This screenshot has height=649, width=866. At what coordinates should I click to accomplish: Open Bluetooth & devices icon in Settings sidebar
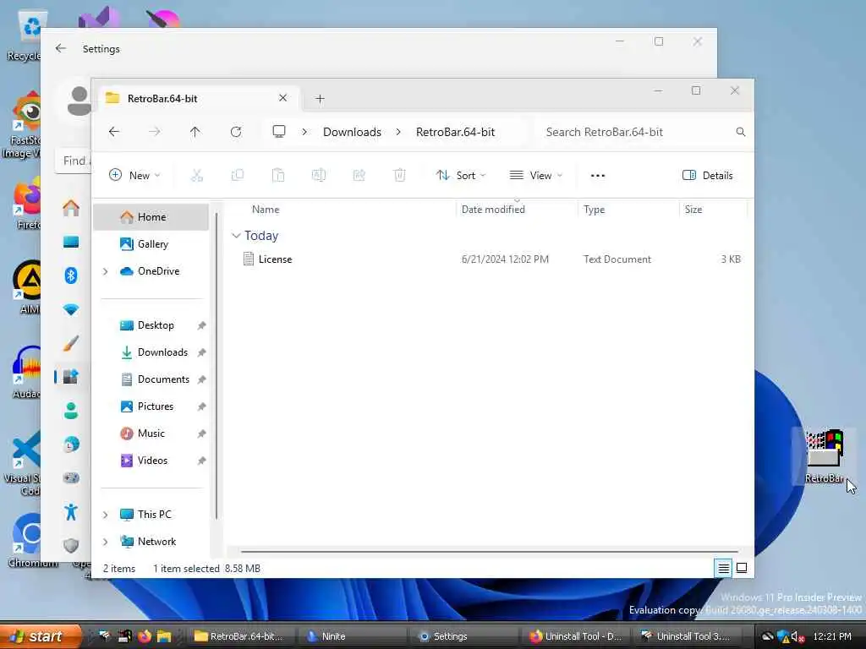coord(71,275)
